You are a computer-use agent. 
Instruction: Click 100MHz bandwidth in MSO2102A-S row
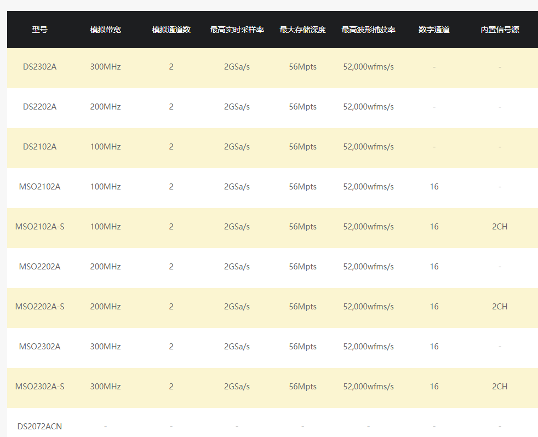click(x=105, y=227)
